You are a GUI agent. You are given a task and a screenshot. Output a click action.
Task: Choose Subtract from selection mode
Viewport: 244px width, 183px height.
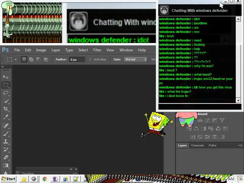38,59
